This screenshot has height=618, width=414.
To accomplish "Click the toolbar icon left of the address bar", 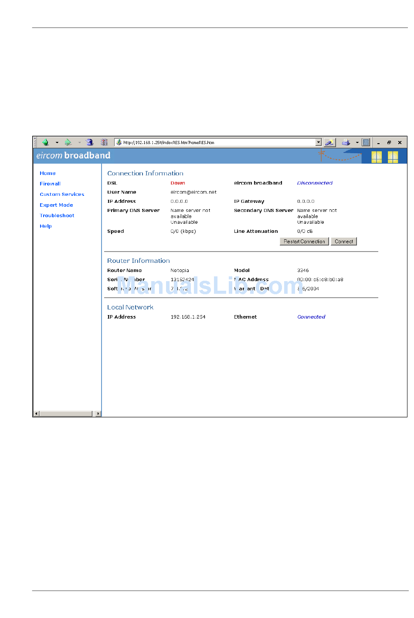I will (x=104, y=142).
